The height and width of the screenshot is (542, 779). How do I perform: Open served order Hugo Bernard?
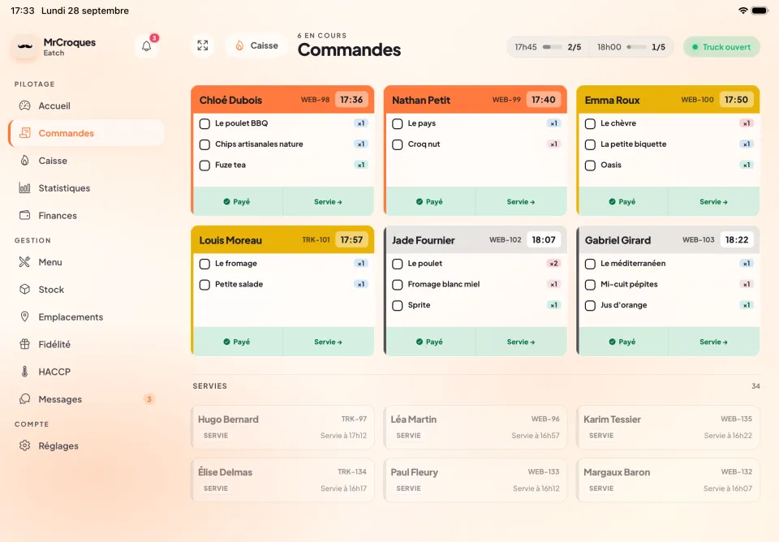pos(282,428)
